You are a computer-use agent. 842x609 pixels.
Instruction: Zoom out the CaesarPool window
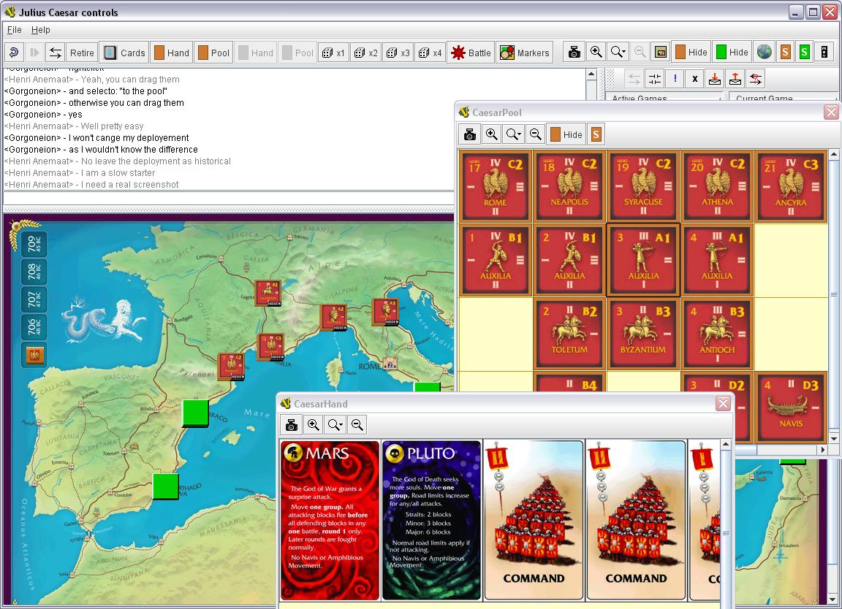pos(535,134)
